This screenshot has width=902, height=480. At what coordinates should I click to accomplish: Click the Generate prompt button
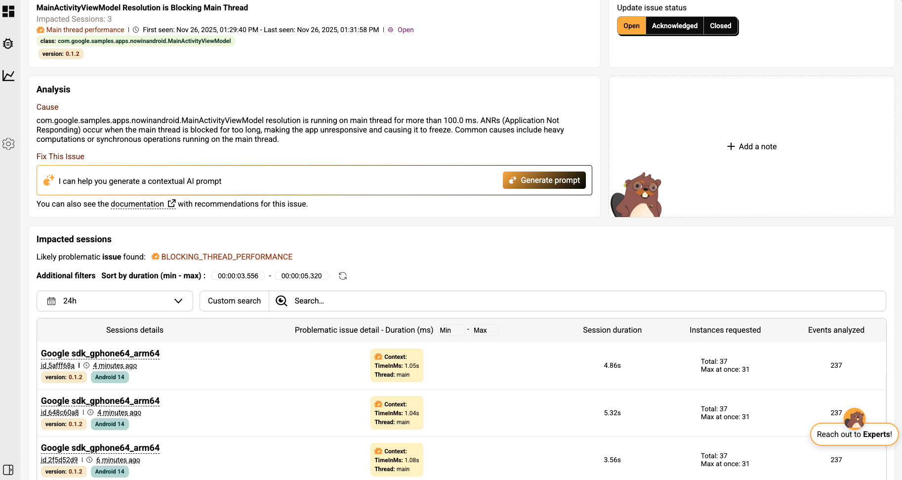click(x=544, y=180)
